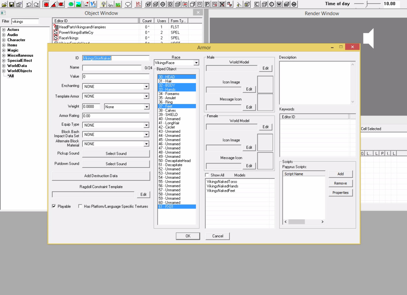This screenshot has height=295, width=407.
Task: Click Edit beside Female World Model
Action: point(265,127)
